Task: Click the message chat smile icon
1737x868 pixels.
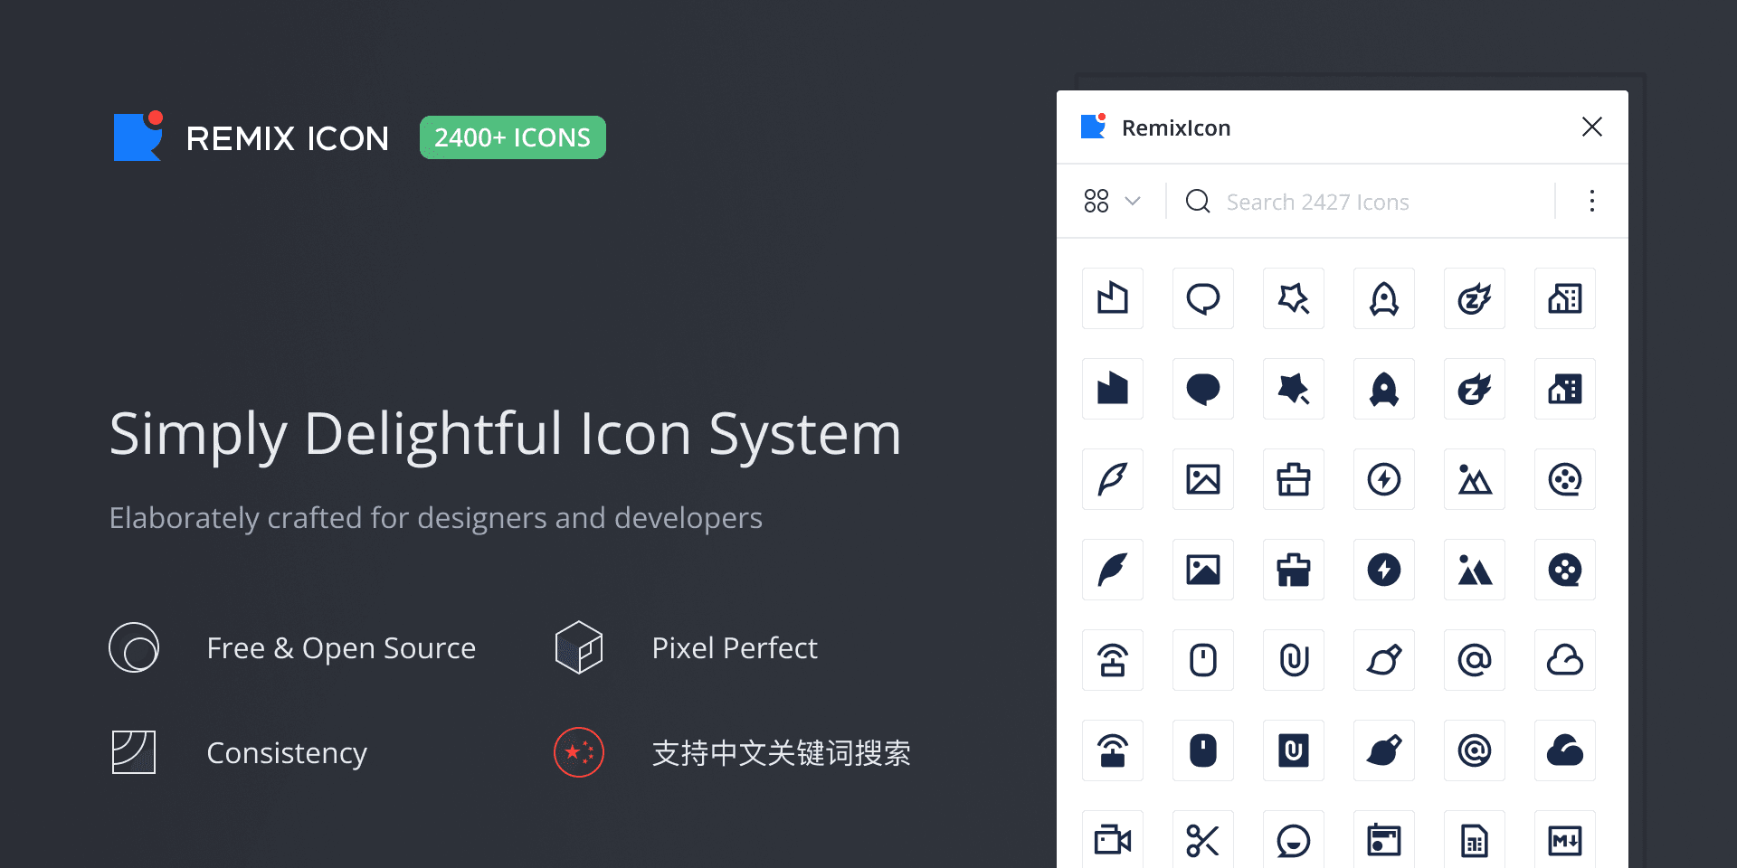Action: pos(1294,840)
